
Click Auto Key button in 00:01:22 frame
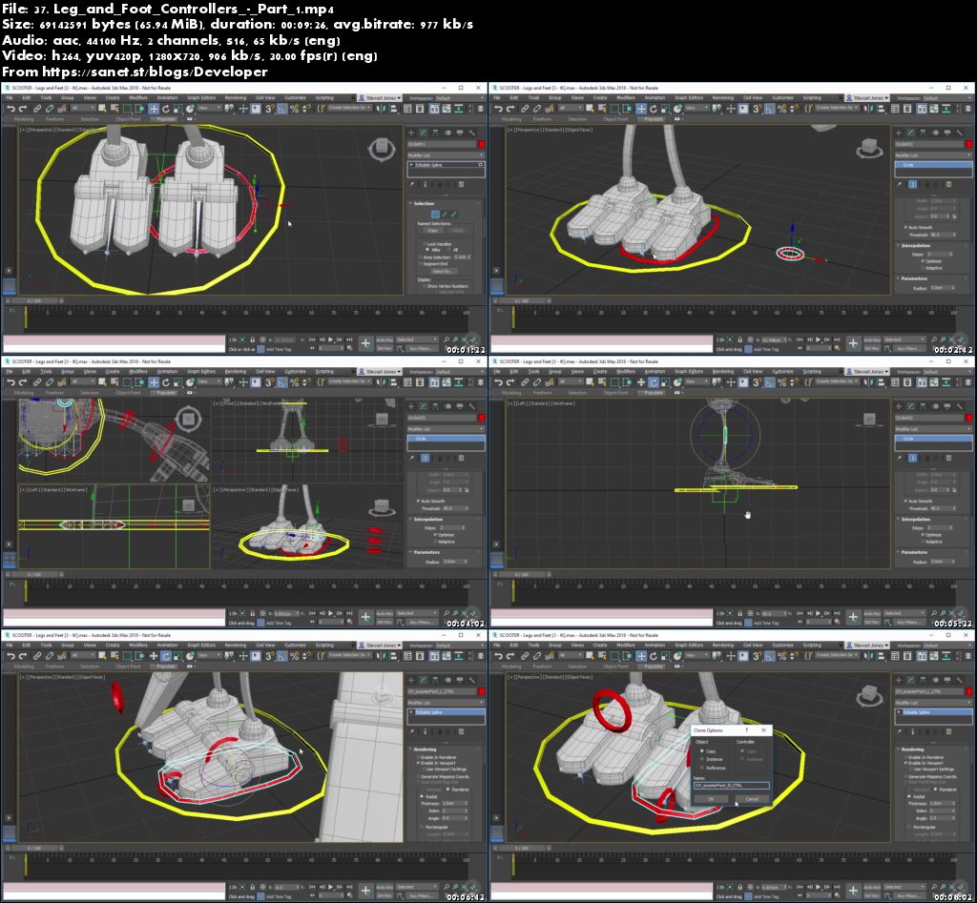[x=385, y=339]
